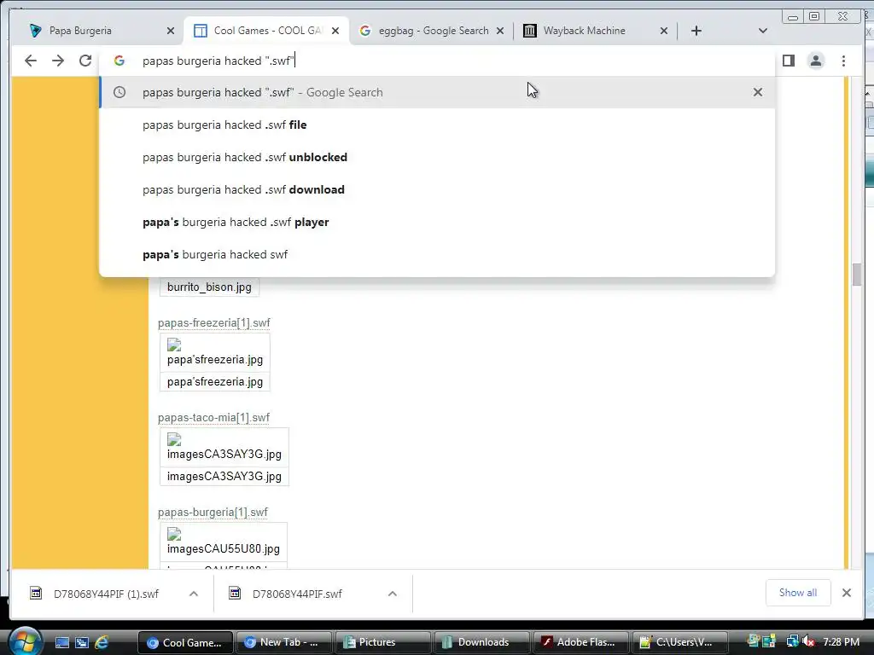This screenshot has height=655, width=874.
Task: Open the Windows Start menu
Action: pyautogui.click(x=26, y=641)
